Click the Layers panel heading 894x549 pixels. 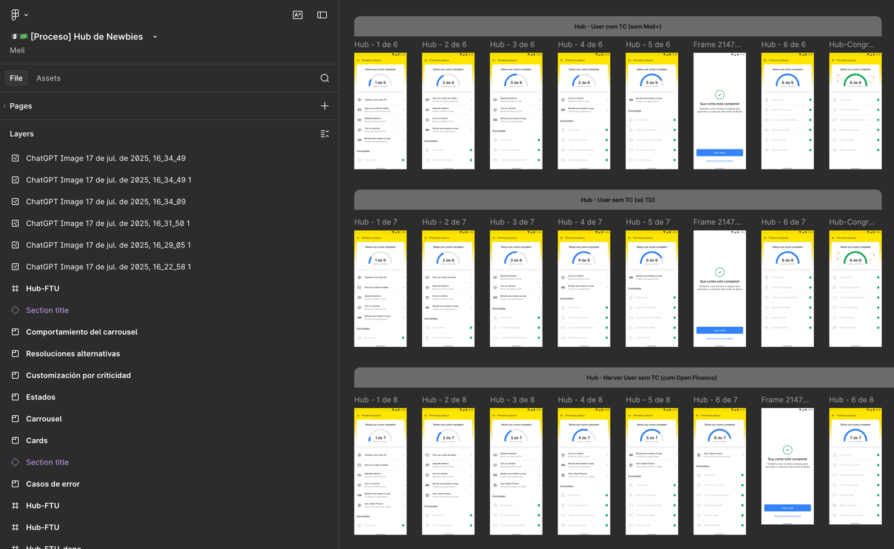click(x=22, y=134)
